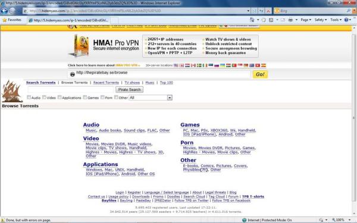Expand the All category dropdown
Viewport: 357px width, 223px height.
click(170, 98)
